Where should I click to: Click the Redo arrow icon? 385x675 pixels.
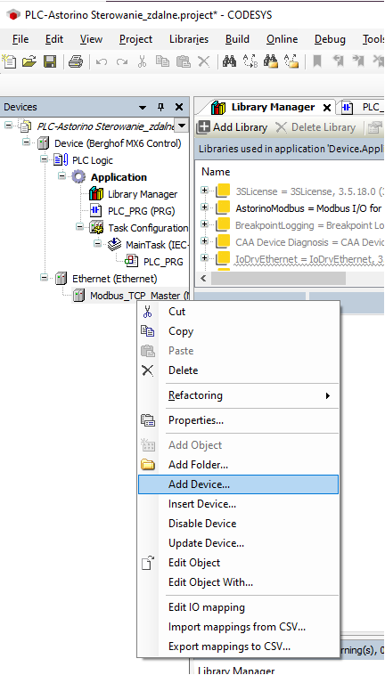click(122, 62)
